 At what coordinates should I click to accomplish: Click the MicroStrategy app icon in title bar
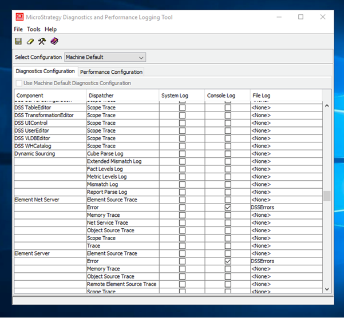coord(19,17)
